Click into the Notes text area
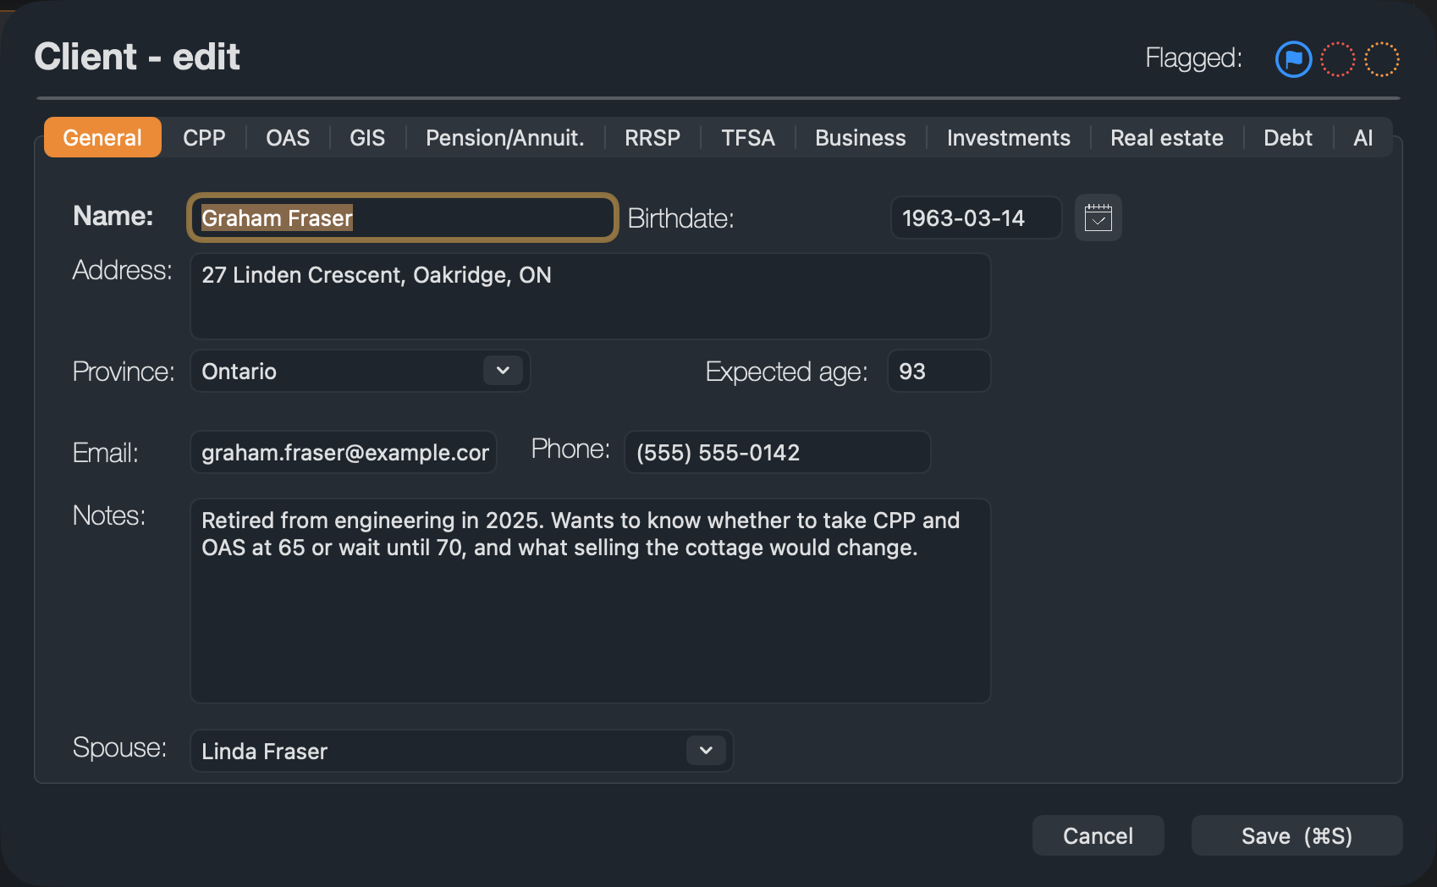The image size is (1437, 887). (590, 600)
